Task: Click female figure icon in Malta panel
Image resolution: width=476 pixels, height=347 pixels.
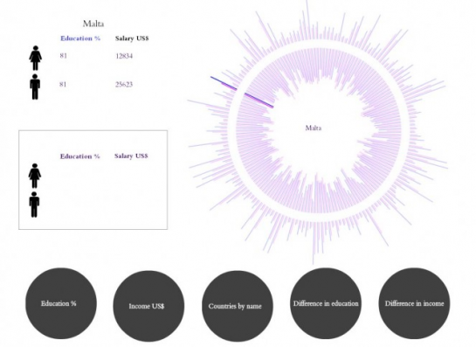Action: point(36,58)
